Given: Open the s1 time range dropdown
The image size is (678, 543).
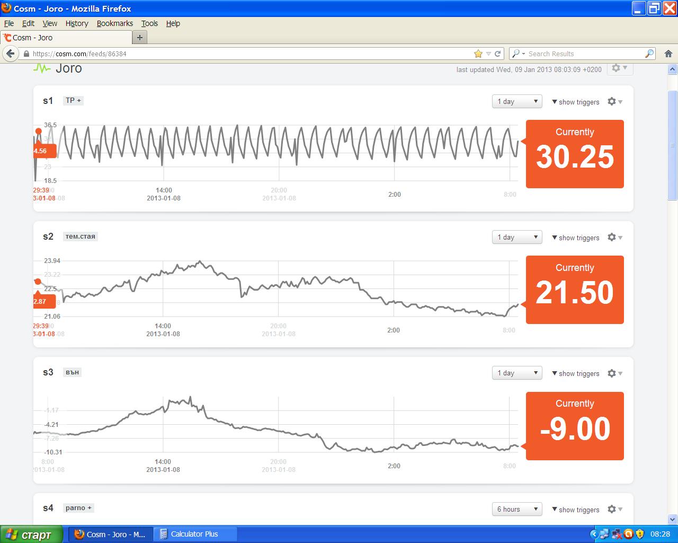Looking at the screenshot, I should click(517, 101).
